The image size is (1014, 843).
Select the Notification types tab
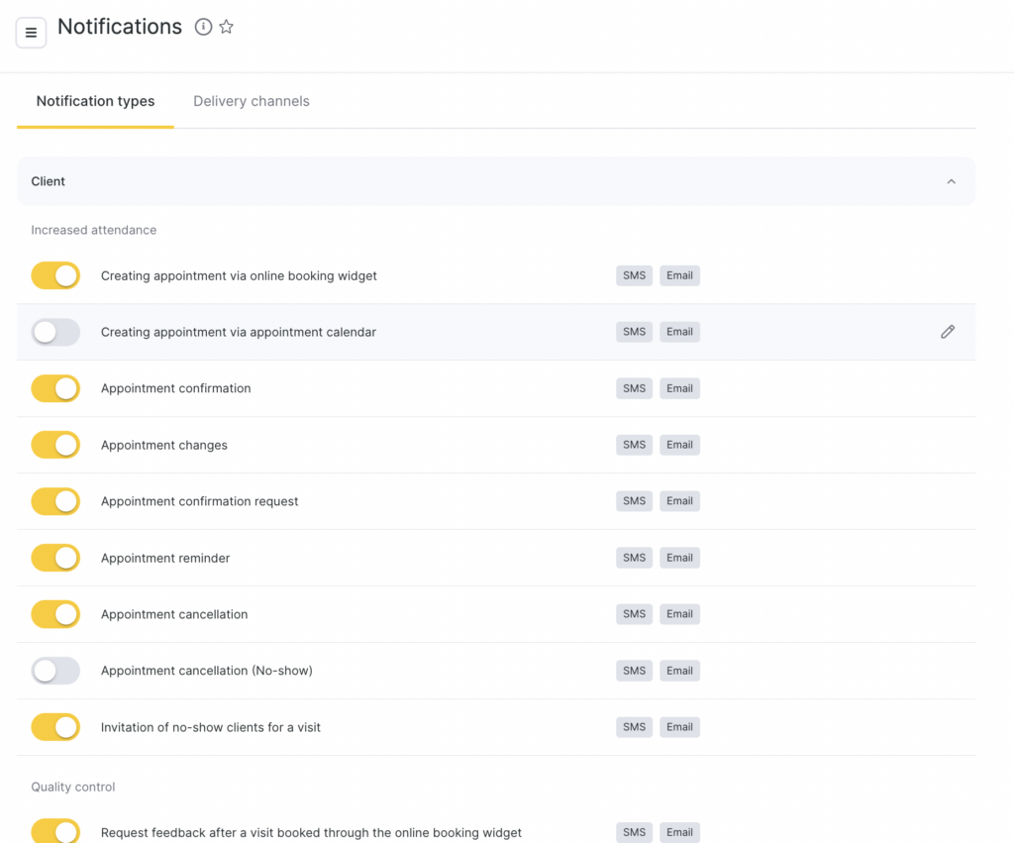click(95, 101)
